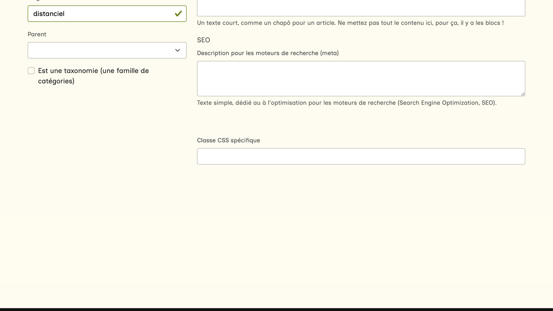The height and width of the screenshot is (311, 553).
Task: Click the green checkmark in the distanciel field
Action: (x=178, y=14)
